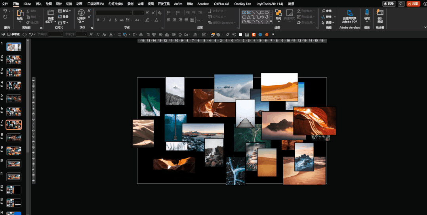Click the font color A button in ribbon

click(156, 20)
